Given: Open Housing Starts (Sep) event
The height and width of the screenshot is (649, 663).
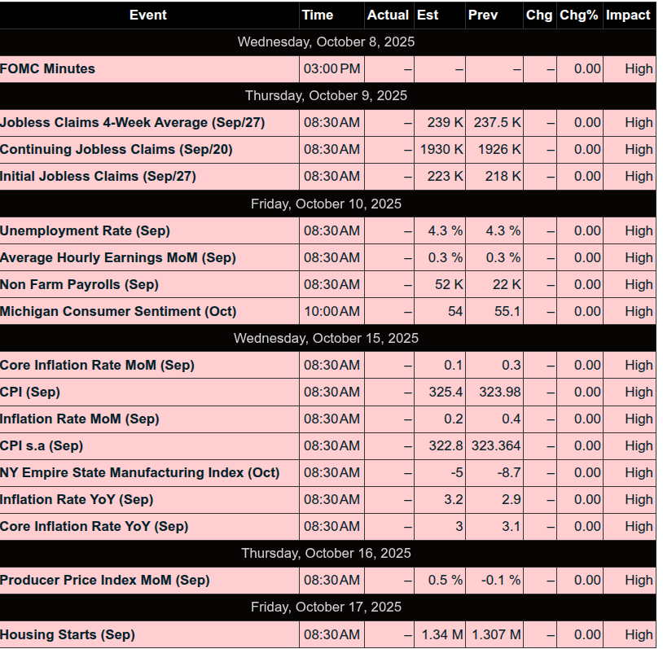Looking at the screenshot, I should [x=68, y=635].
